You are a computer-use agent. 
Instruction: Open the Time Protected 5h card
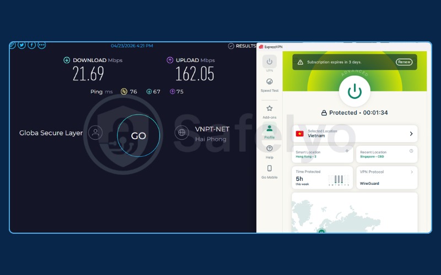point(322,178)
